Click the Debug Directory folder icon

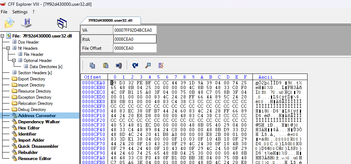point(14,110)
